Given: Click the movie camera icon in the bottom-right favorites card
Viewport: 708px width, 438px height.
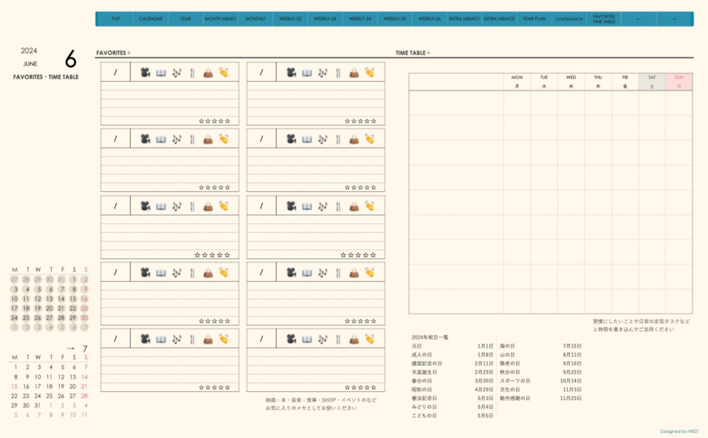Looking at the screenshot, I should tap(291, 339).
